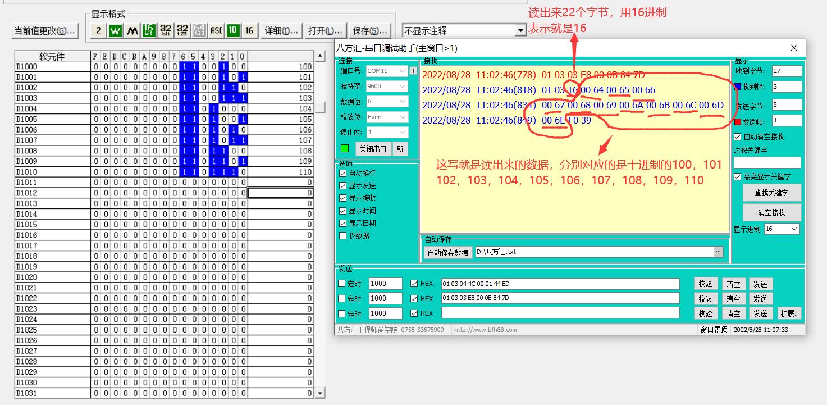Screen dimensions: 827x405
Task: Select binary (2) display format icon
Action: 99,30
